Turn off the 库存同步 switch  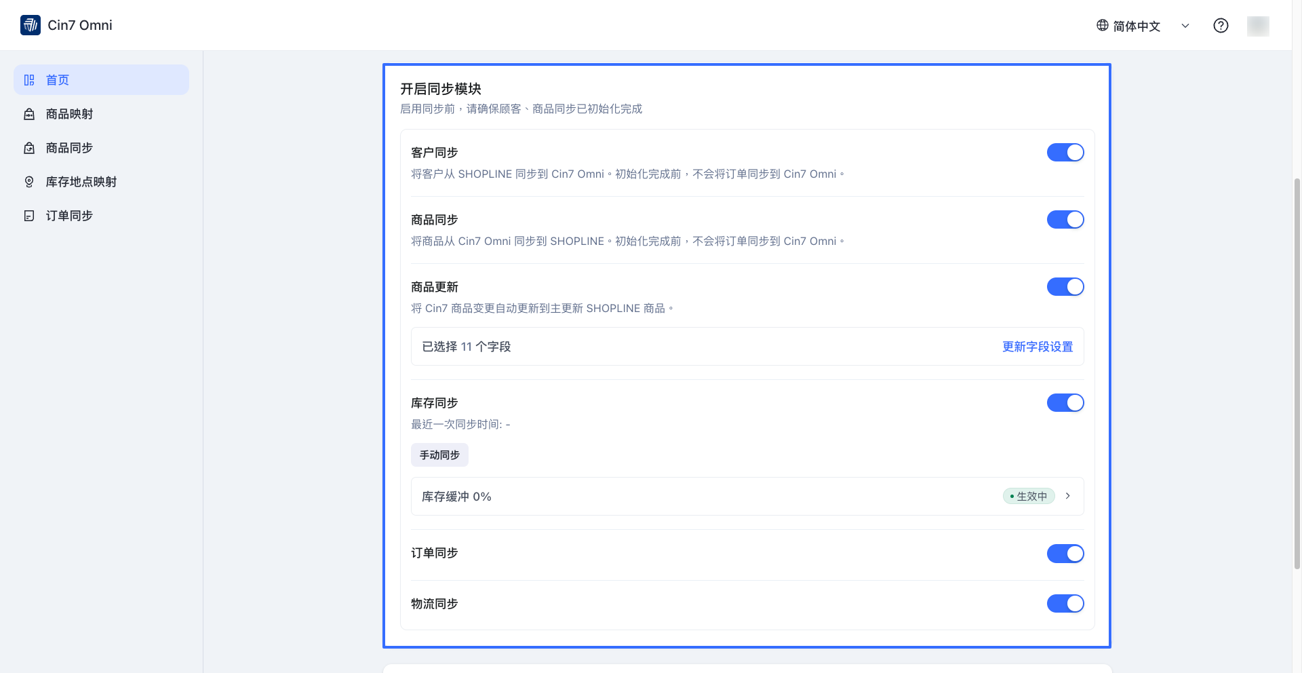(1065, 403)
